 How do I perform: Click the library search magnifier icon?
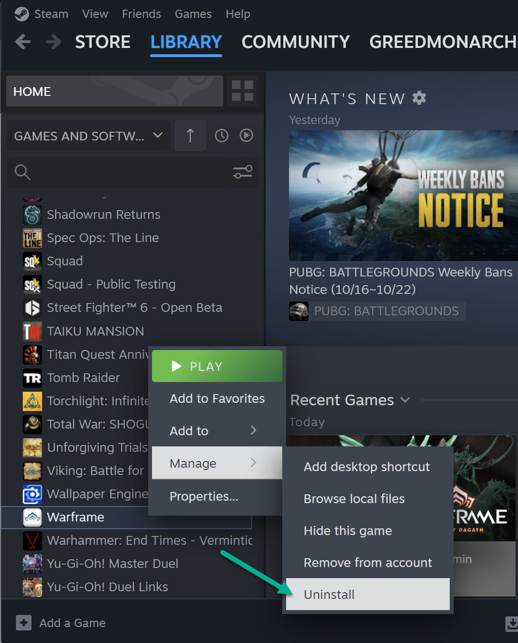pyautogui.click(x=23, y=172)
